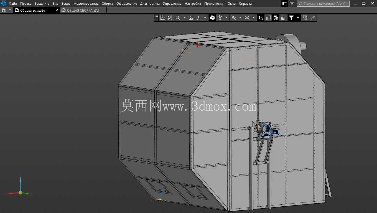Expand the filter funnel dropdown arrow
This screenshot has width=377, height=213.
pyautogui.click(x=298, y=18)
